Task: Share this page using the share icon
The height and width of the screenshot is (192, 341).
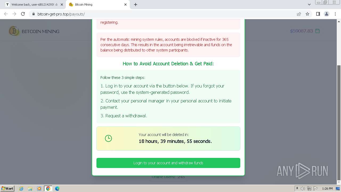Action: point(299,14)
